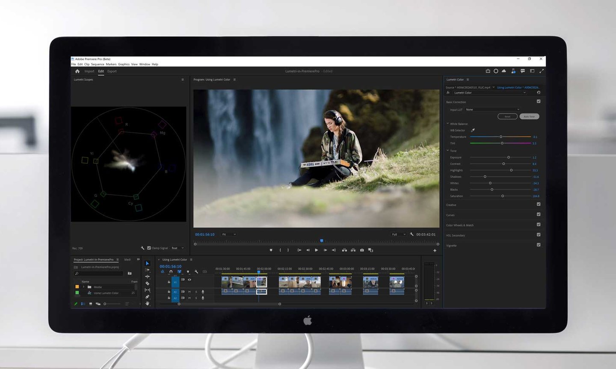
Task: Click the Saturation slider handle
Action: 503,196
